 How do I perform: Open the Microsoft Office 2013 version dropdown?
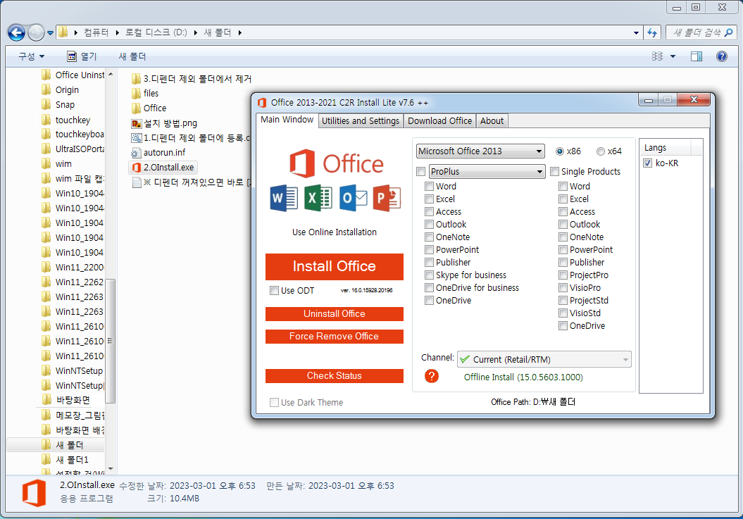(x=480, y=151)
